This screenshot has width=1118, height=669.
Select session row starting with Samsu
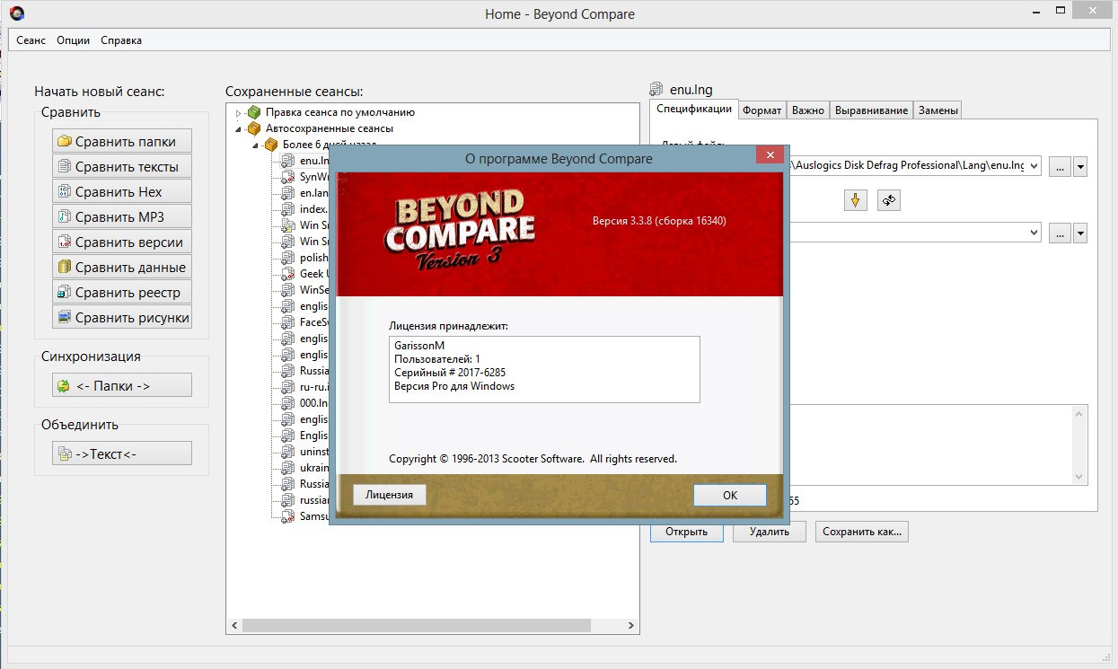coord(304,516)
